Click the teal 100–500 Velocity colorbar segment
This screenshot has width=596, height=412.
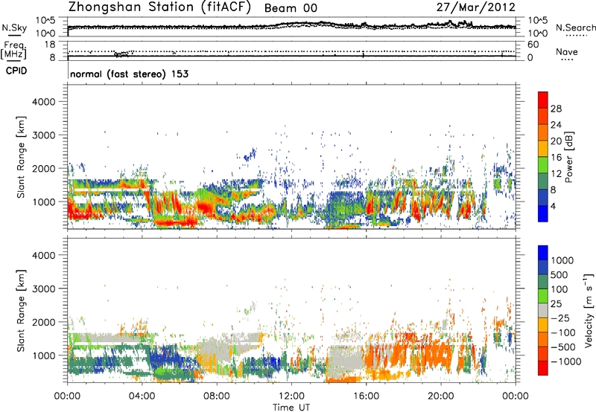(x=543, y=282)
